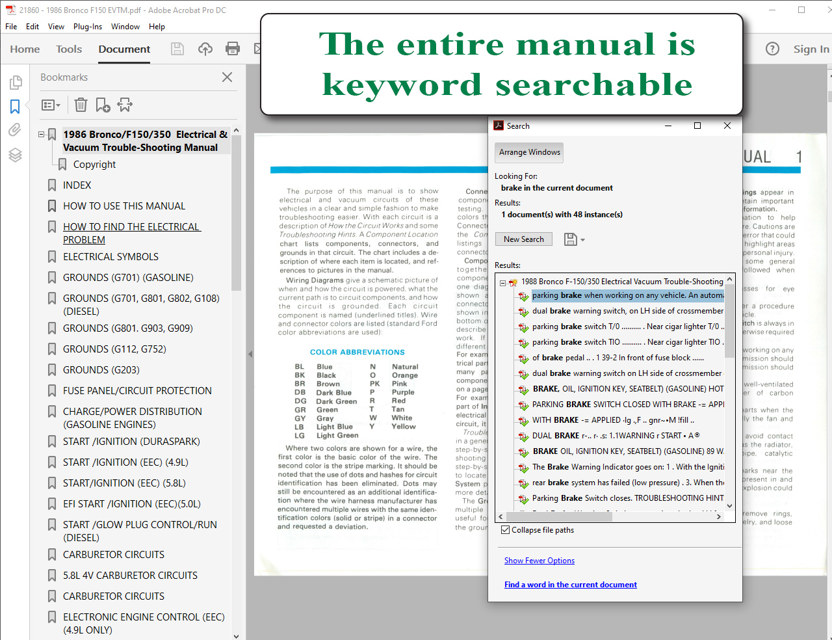Viewport: 832px width, 640px height.
Task: Collapse the 1986 Bronco bookmark tree
Action: (42, 135)
